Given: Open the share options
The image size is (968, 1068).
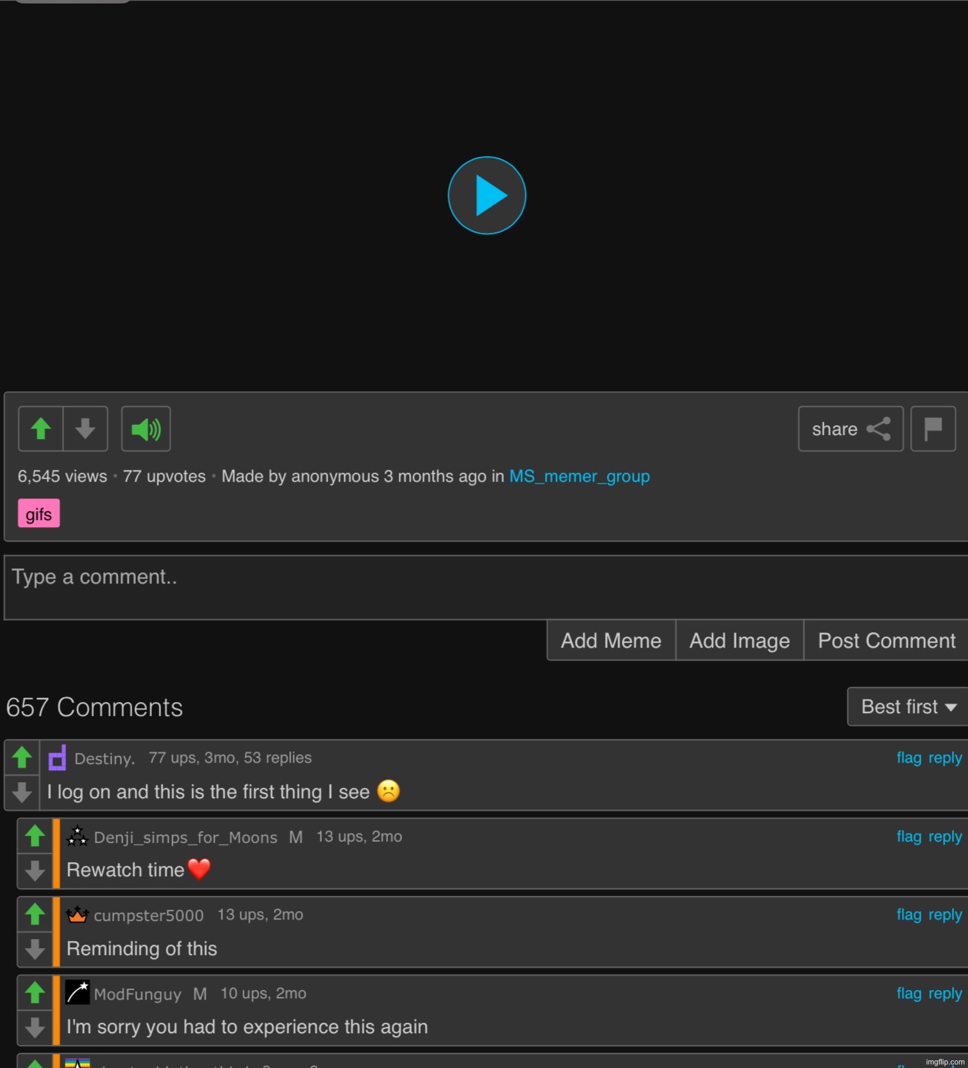Looking at the screenshot, I should [x=850, y=429].
